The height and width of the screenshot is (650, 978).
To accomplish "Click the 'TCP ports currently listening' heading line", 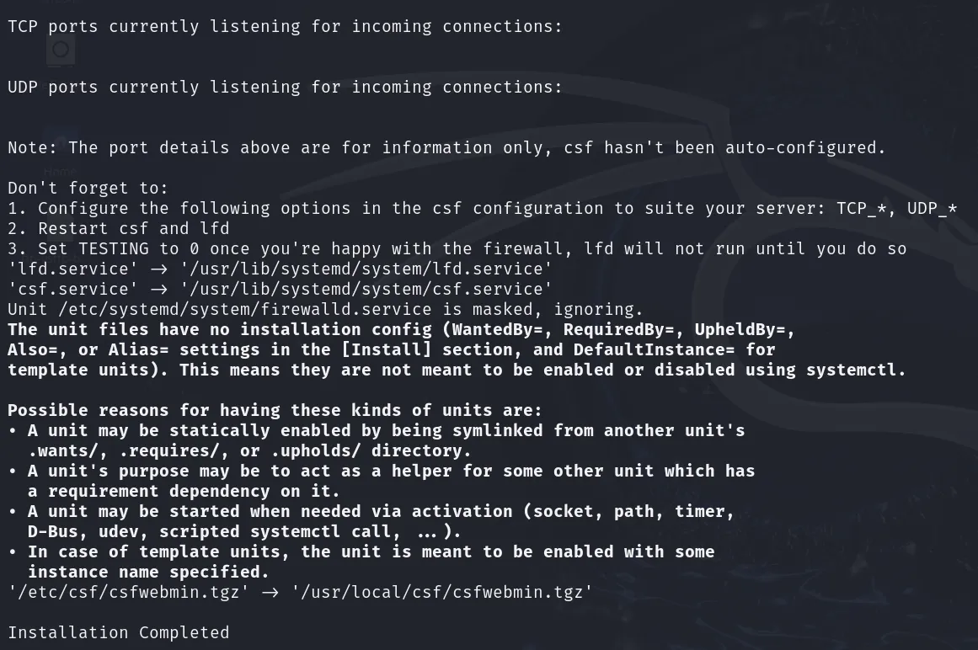I will [285, 27].
